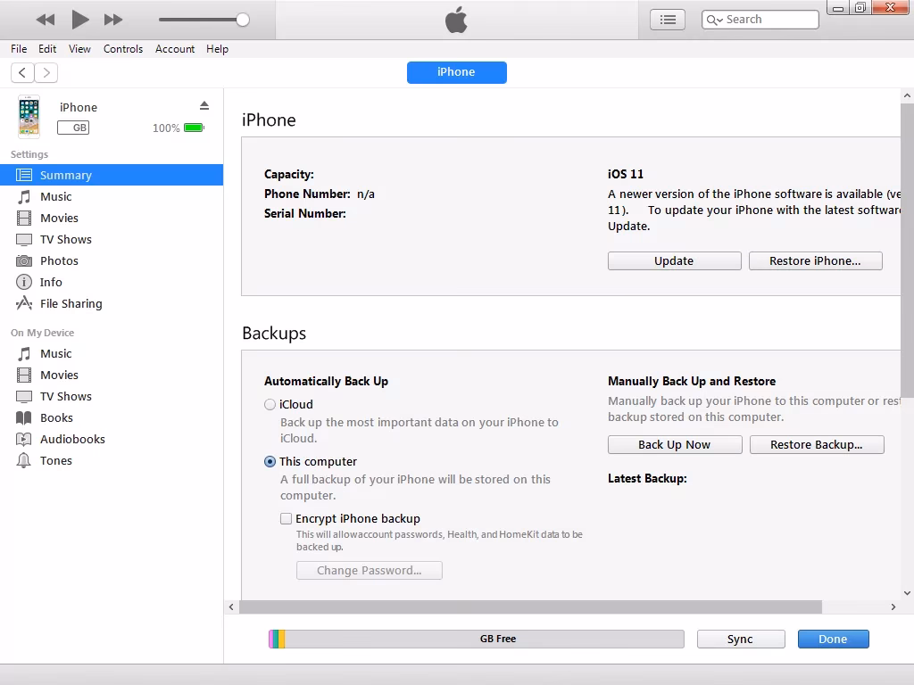This screenshot has width=914, height=685.
Task: Select Tones under On My Device
Action: click(x=58, y=460)
